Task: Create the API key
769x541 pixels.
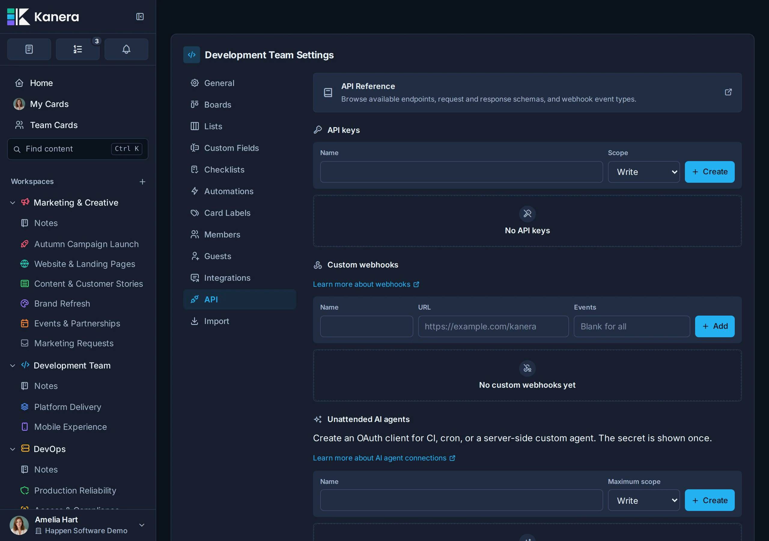Action: coord(710,172)
